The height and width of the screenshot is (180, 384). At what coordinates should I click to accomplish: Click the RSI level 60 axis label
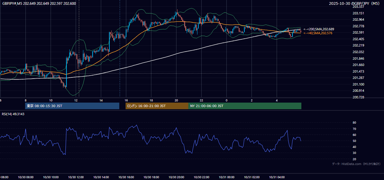point(354,135)
